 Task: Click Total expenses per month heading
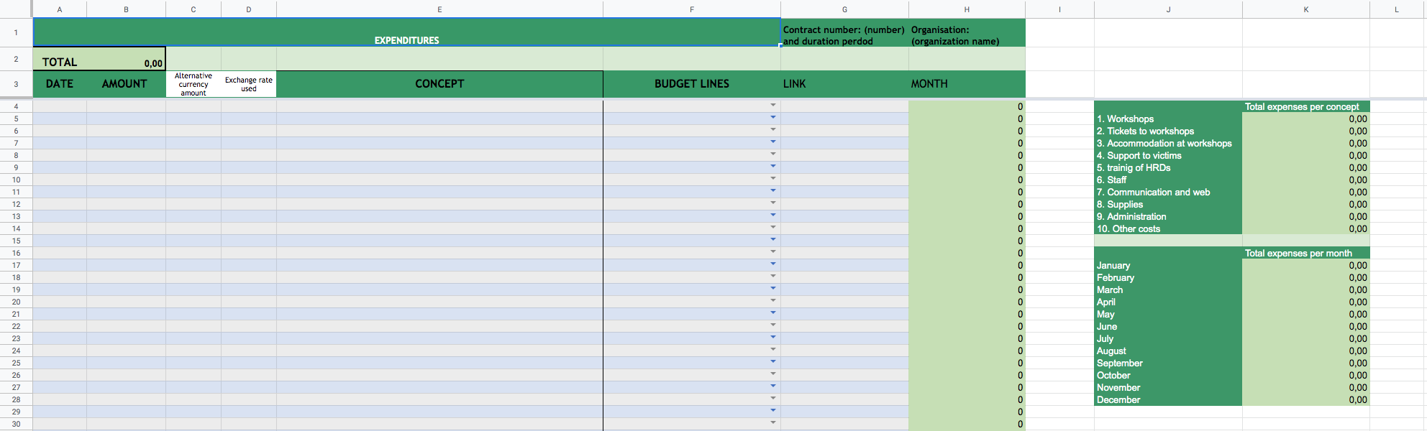(x=1298, y=253)
